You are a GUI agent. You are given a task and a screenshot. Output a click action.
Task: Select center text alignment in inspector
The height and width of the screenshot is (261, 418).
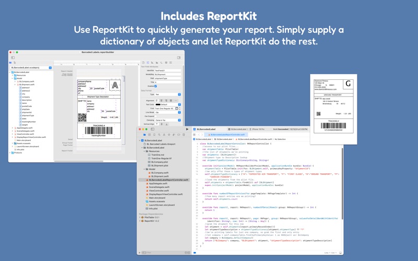[161, 101]
